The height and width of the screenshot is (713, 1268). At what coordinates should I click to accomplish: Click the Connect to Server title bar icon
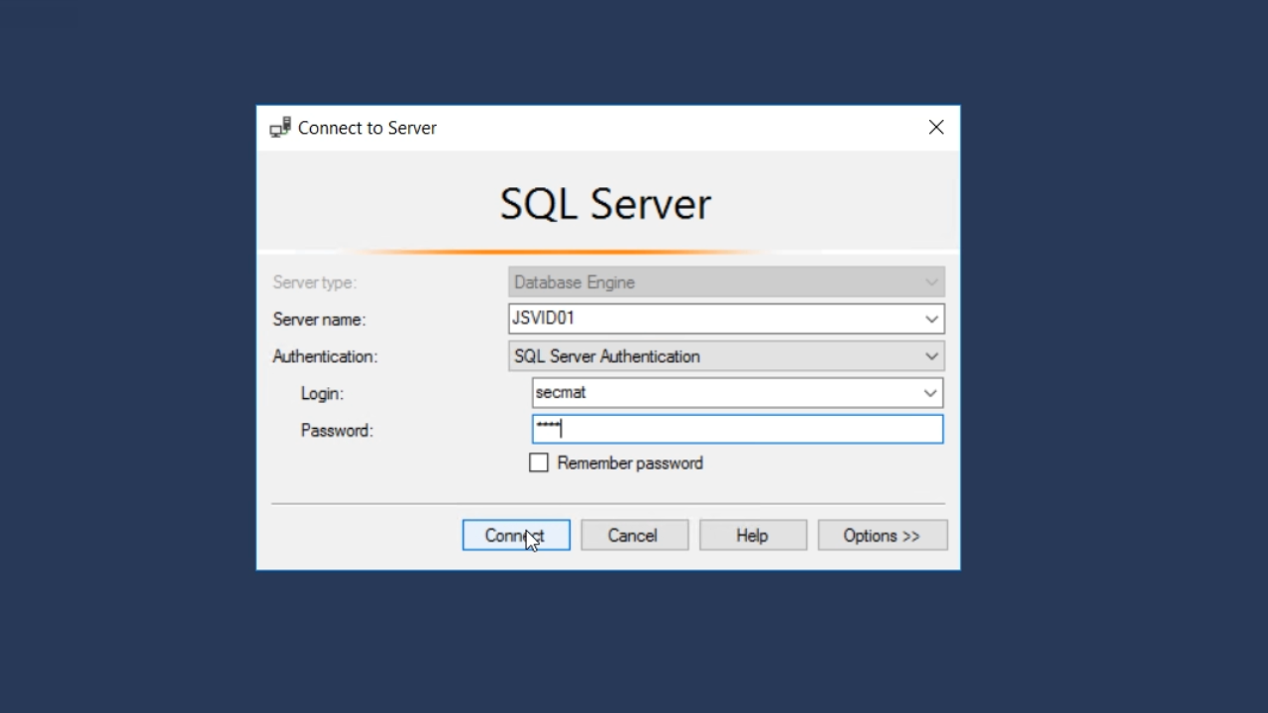click(280, 128)
